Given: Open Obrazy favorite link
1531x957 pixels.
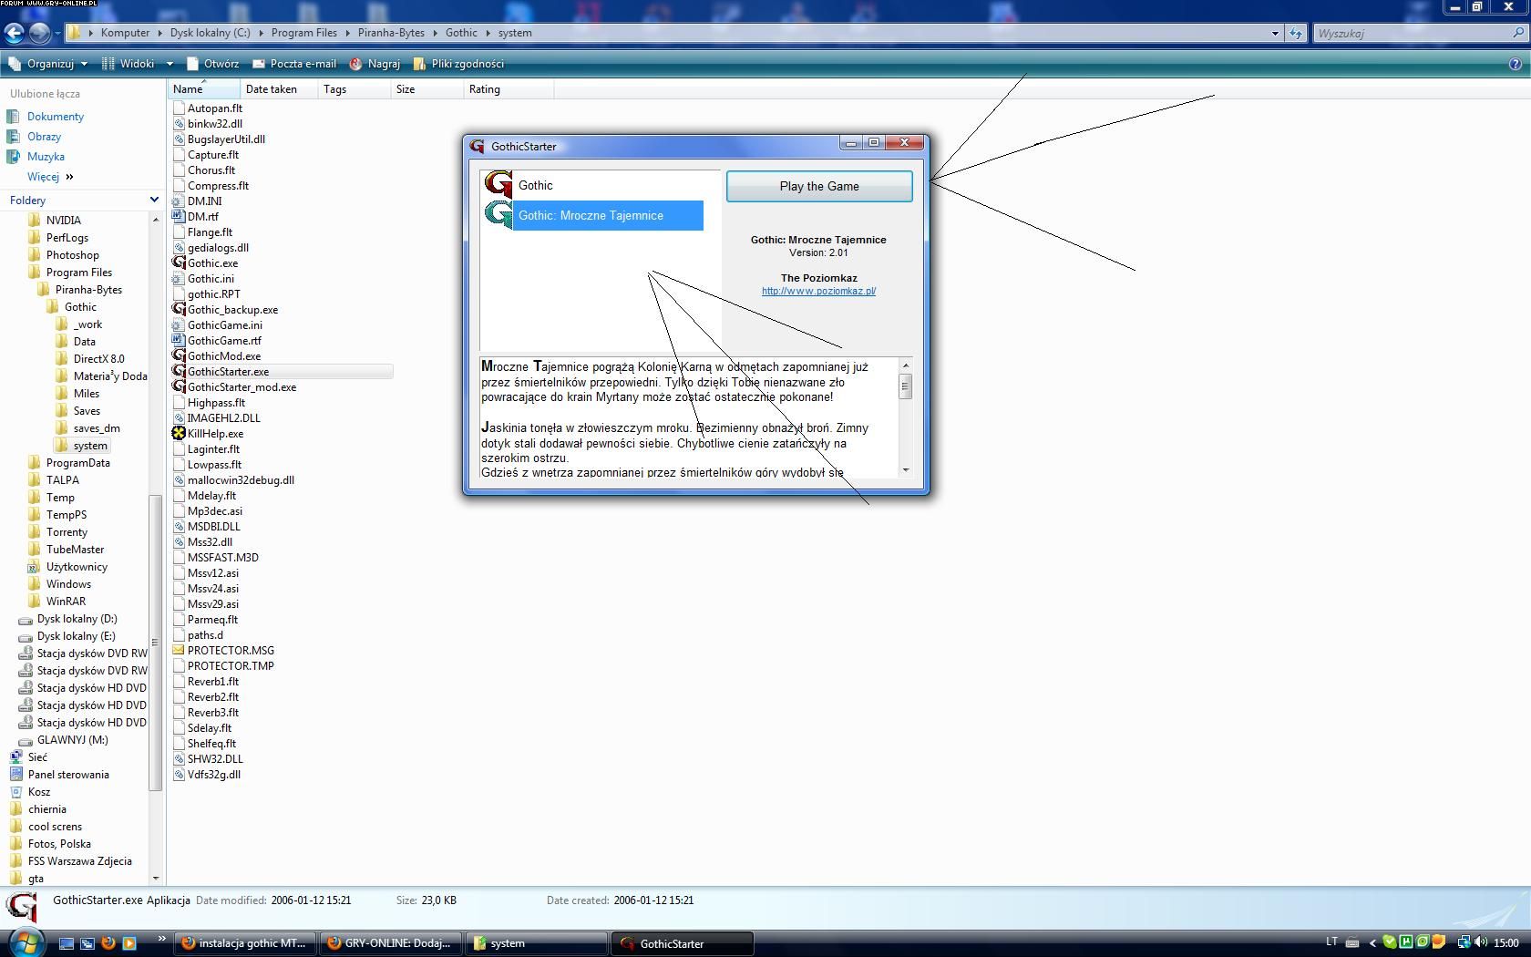Looking at the screenshot, I should click(44, 137).
